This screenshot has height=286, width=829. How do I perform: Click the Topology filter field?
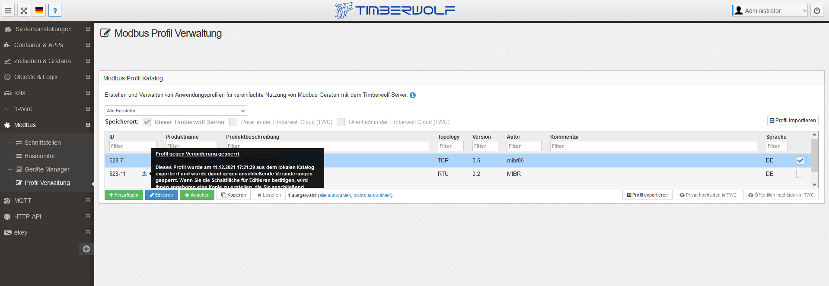450,146
